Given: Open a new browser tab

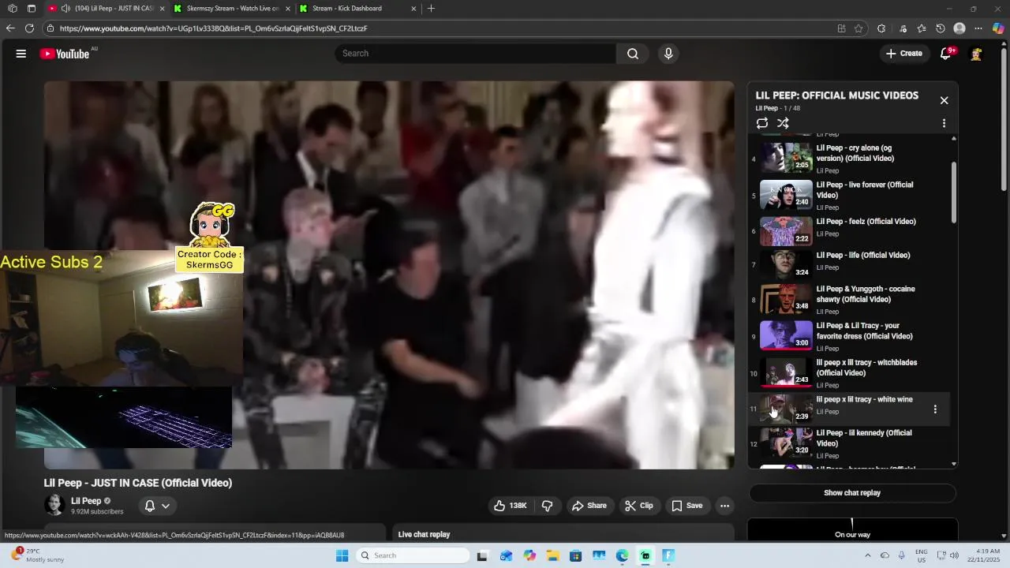Looking at the screenshot, I should [431, 9].
